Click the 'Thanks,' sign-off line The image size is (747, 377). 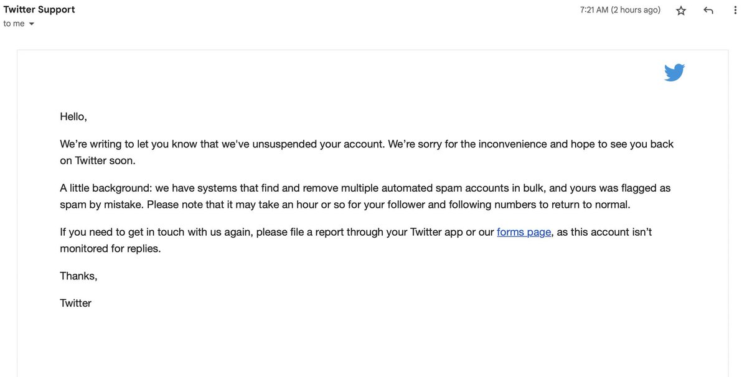coord(78,276)
